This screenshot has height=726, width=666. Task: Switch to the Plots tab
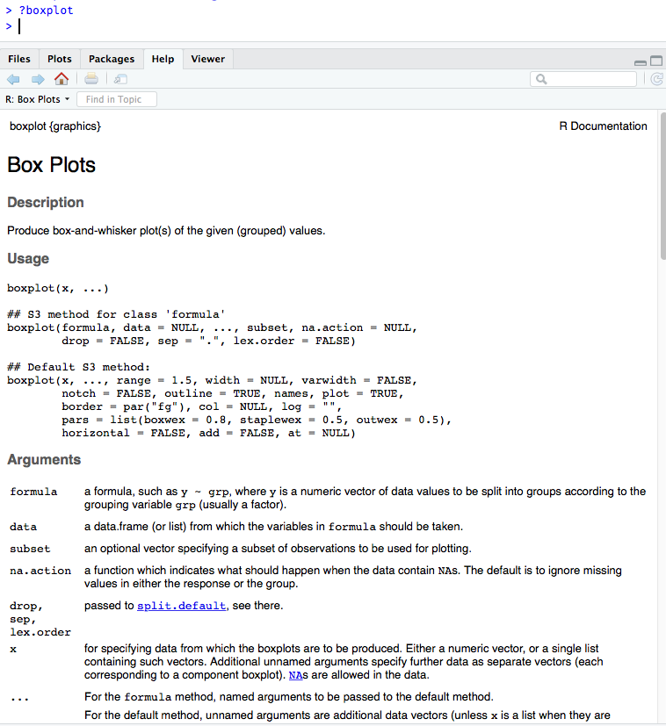pos(60,59)
